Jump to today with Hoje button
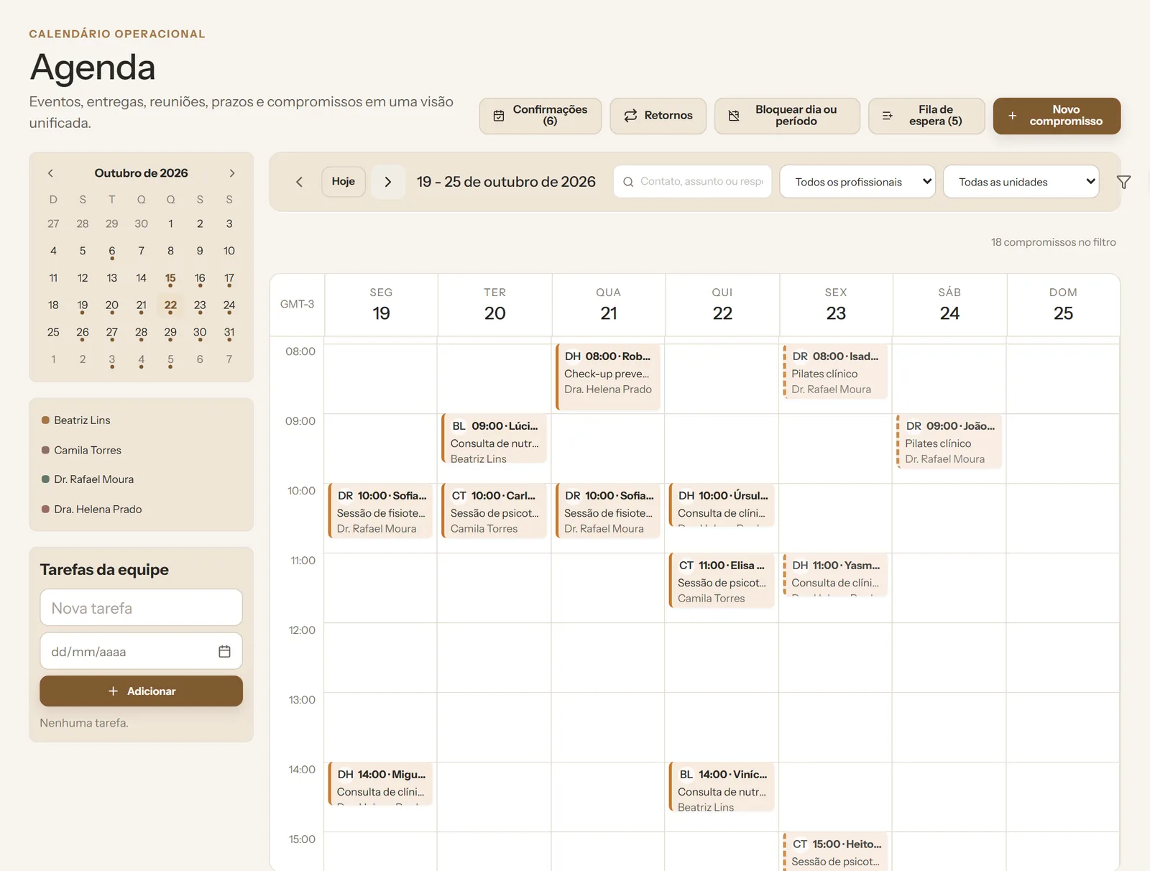 344,182
